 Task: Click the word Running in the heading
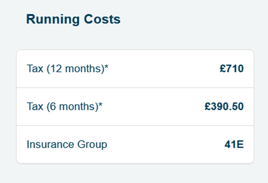click(x=53, y=20)
